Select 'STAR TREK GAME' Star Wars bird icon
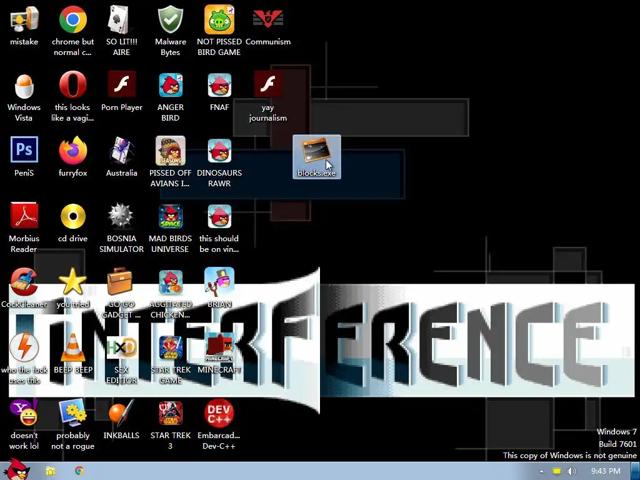 (170, 347)
